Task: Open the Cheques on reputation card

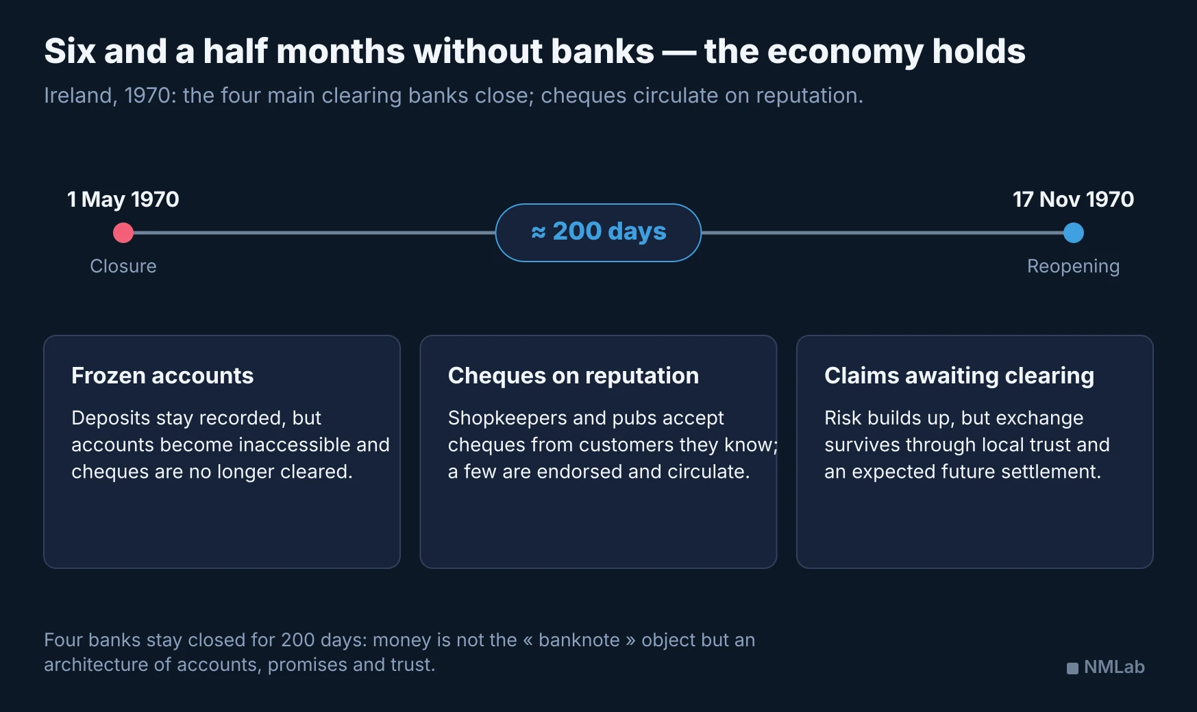Action: point(598,452)
